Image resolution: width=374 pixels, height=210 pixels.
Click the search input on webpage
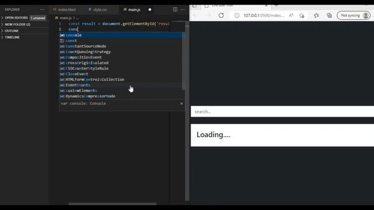tap(282, 111)
